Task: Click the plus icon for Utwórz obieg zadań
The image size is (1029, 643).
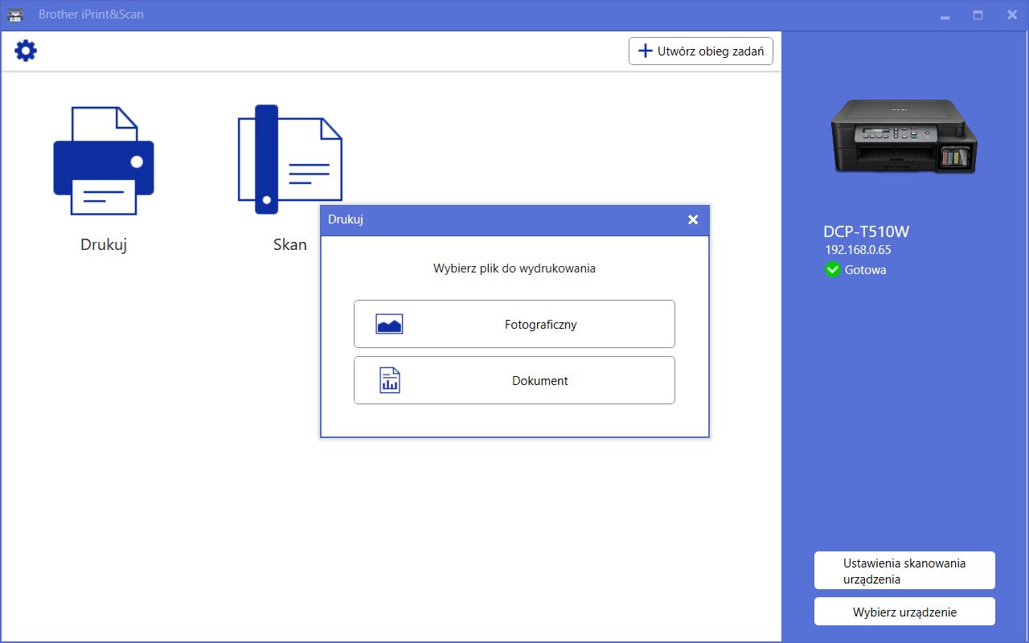Action: click(x=645, y=51)
